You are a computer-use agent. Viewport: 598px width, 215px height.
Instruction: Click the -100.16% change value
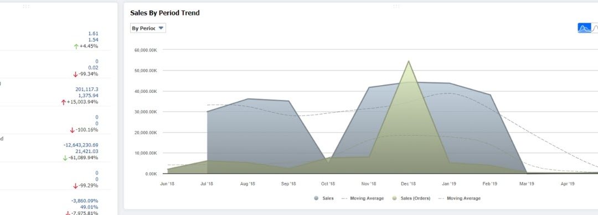point(87,130)
